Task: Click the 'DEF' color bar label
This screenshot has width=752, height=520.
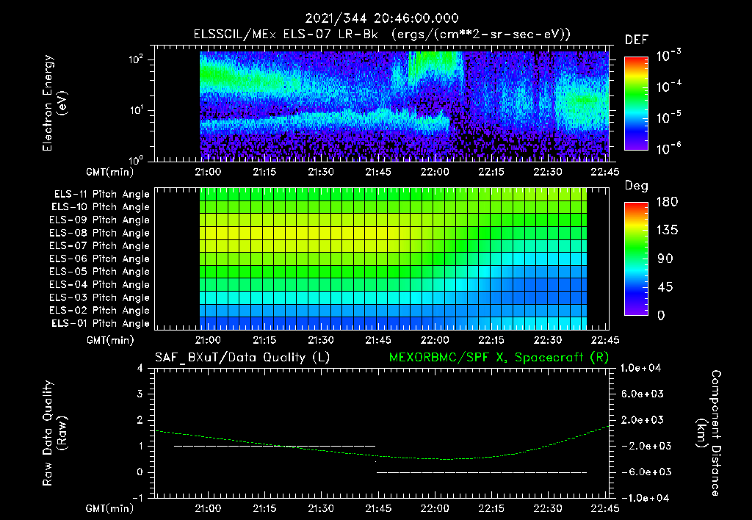Action: pos(637,40)
